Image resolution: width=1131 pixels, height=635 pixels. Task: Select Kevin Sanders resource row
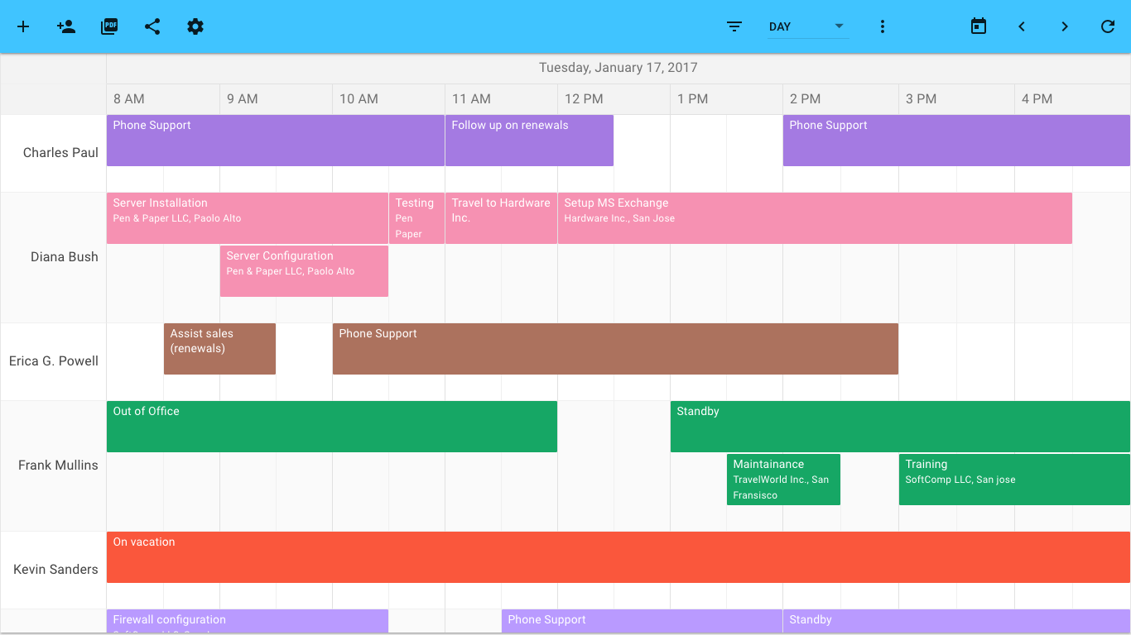pos(53,570)
